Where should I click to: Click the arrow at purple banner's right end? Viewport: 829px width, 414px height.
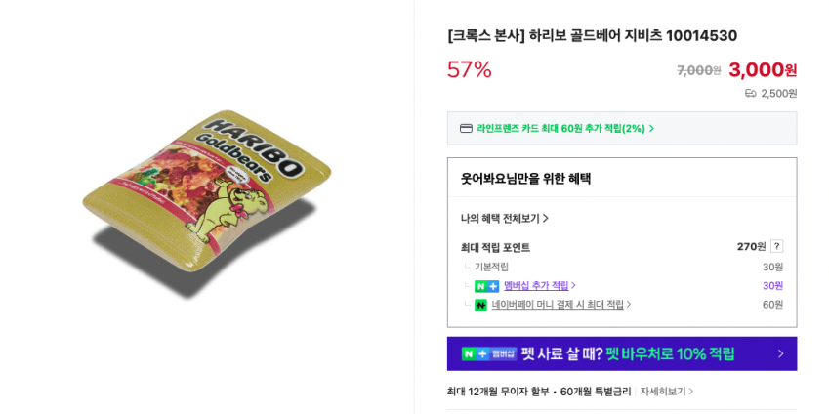780,353
